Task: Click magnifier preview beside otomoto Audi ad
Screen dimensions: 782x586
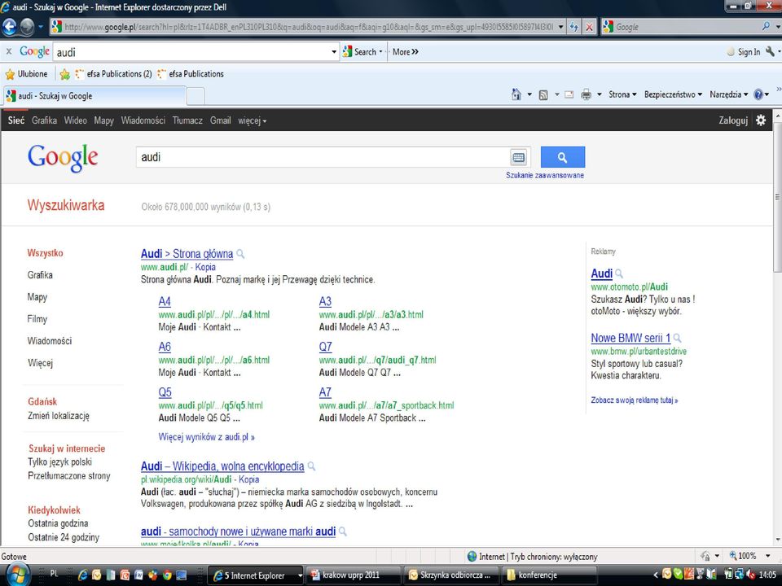Action: coord(619,273)
